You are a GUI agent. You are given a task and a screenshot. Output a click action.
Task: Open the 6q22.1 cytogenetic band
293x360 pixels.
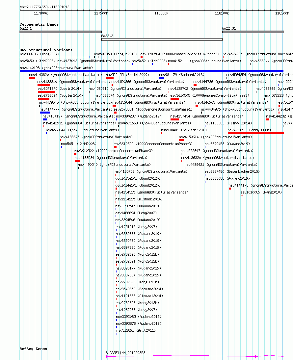60,32
